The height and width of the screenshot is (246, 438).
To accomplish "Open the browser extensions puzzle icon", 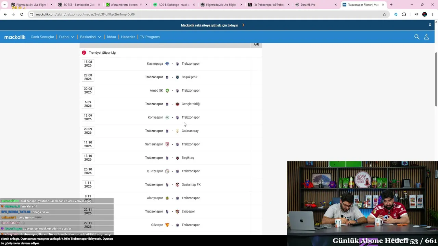I will click(x=404, y=14).
